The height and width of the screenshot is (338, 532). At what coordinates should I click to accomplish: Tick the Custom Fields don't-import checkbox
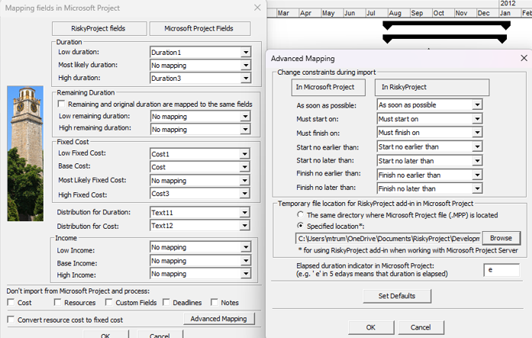108,302
